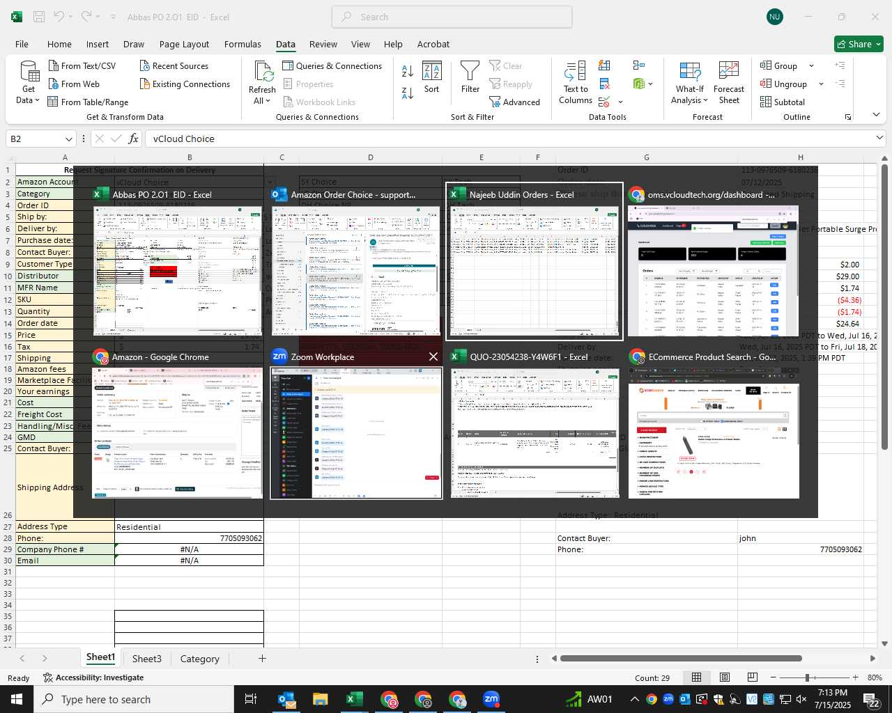Switch to Normal view in status bar

click(x=696, y=677)
